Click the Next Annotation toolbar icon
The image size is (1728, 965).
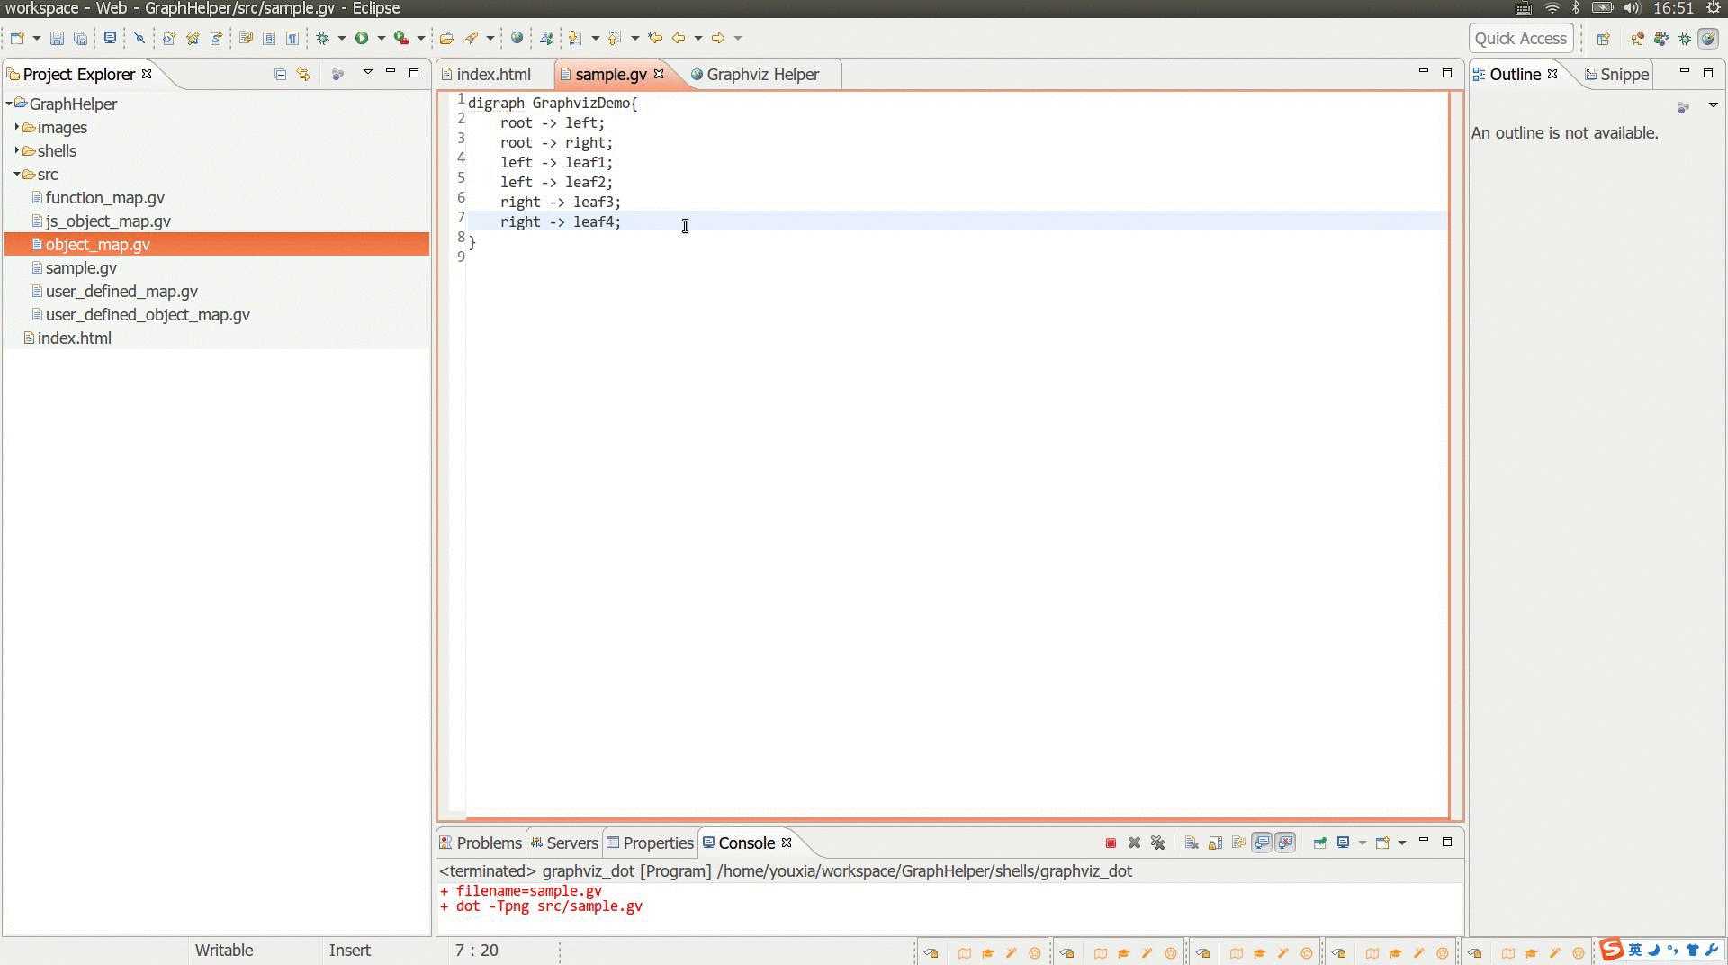pyautogui.click(x=575, y=38)
